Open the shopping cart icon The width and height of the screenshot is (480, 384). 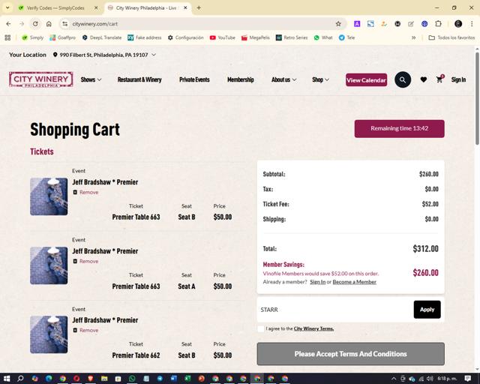pyautogui.click(x=440, y=79)
